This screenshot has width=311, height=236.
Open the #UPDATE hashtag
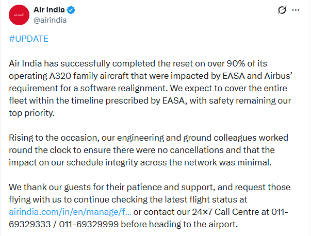click(x=29, y=40)
